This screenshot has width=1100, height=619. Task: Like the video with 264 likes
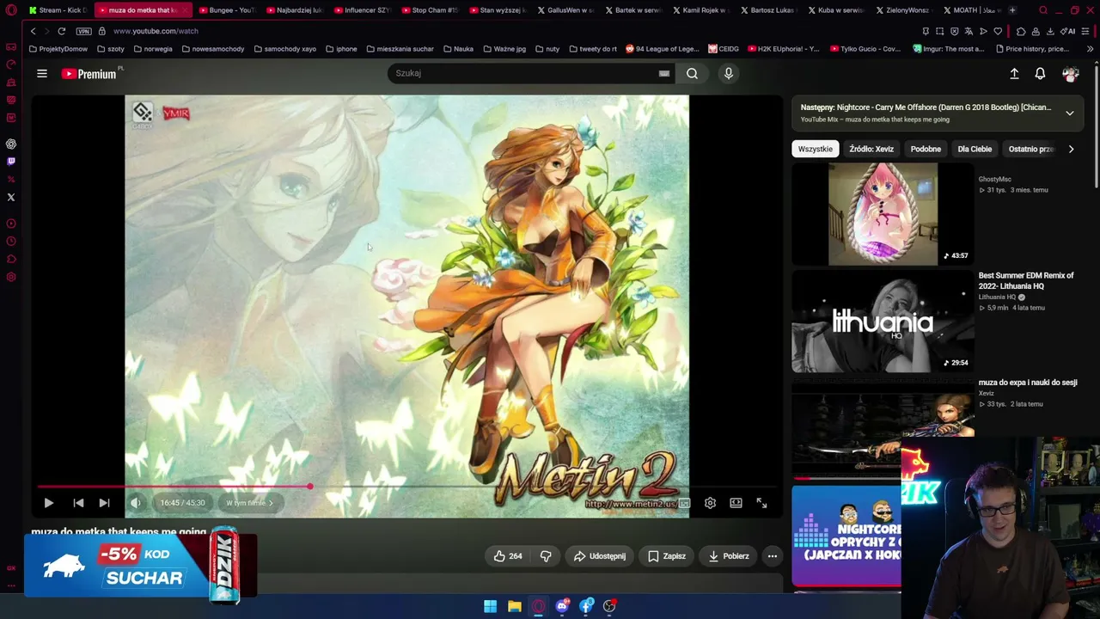pos(507,556)
